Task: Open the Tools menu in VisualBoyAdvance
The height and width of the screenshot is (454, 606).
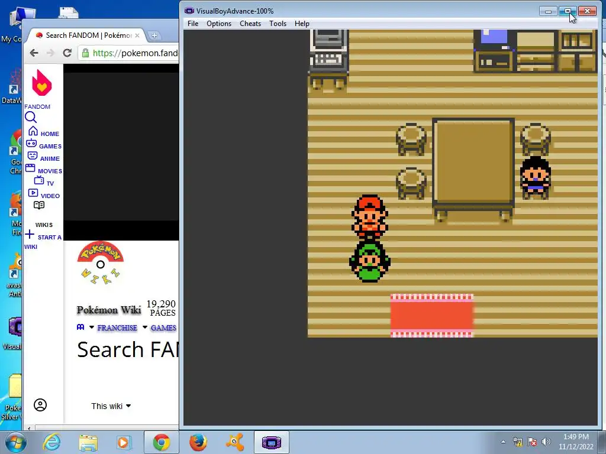Action: point(278,24)
